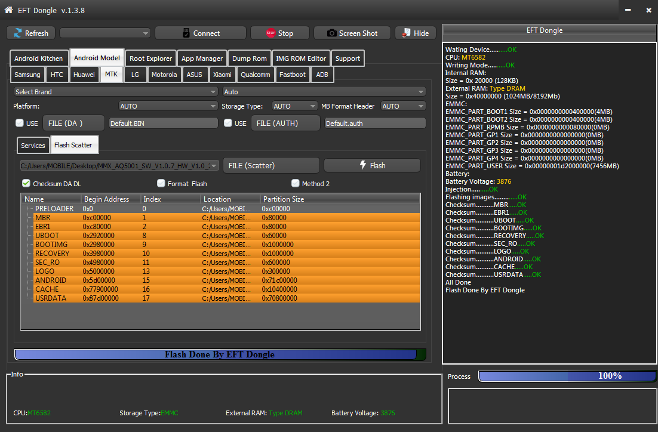Select the HTC brand tab
Image resolution: width=658 pixels, height=432 pixels.
point(57,75)
